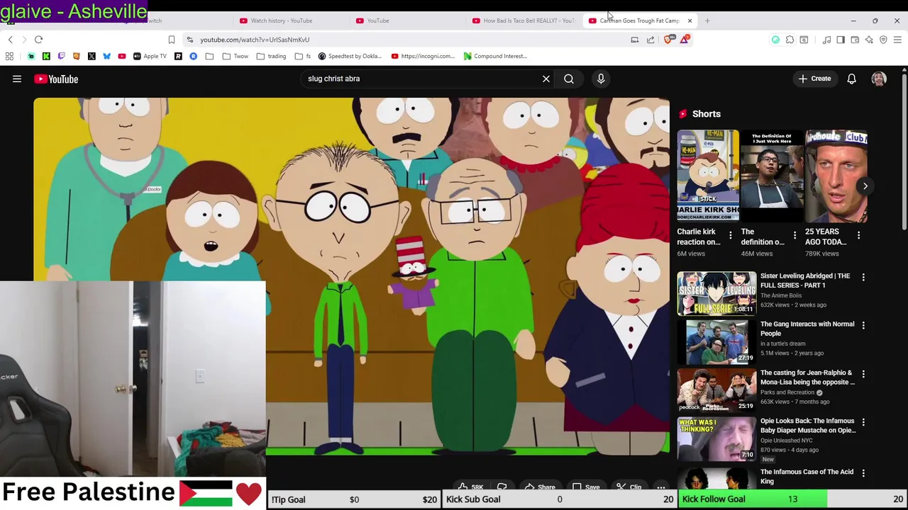Open the Compound Interest bookmark
This screenshot has width=908, height=510.
coord(495,56)
